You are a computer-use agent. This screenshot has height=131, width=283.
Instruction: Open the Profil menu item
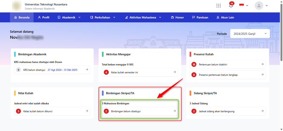pyautogui.click(x=44, y=17)
